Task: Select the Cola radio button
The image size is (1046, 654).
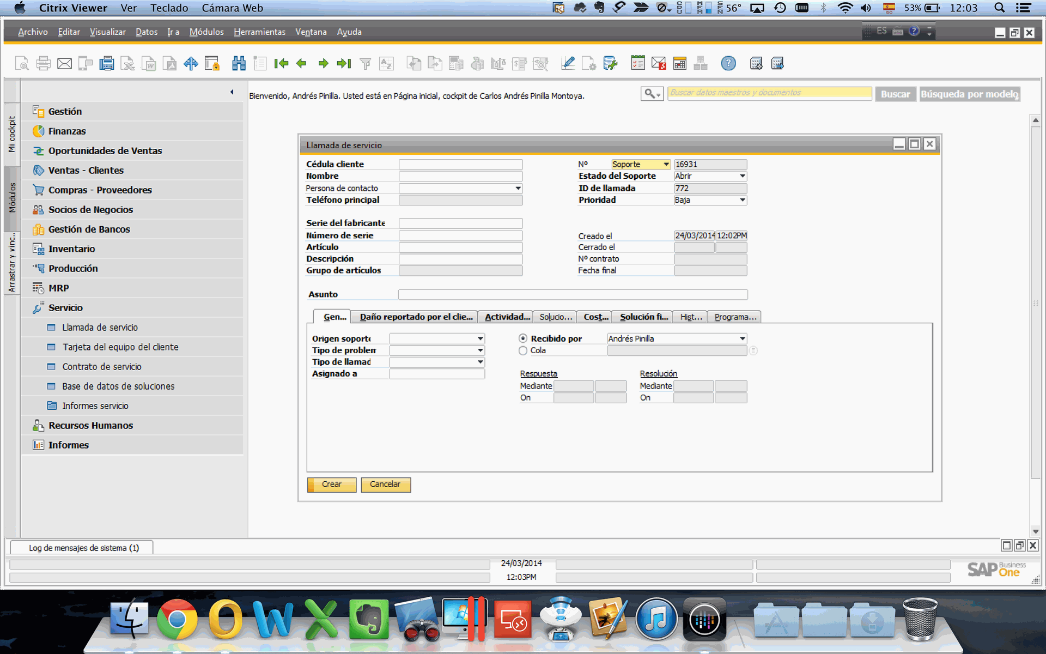Action: point(523,351)
